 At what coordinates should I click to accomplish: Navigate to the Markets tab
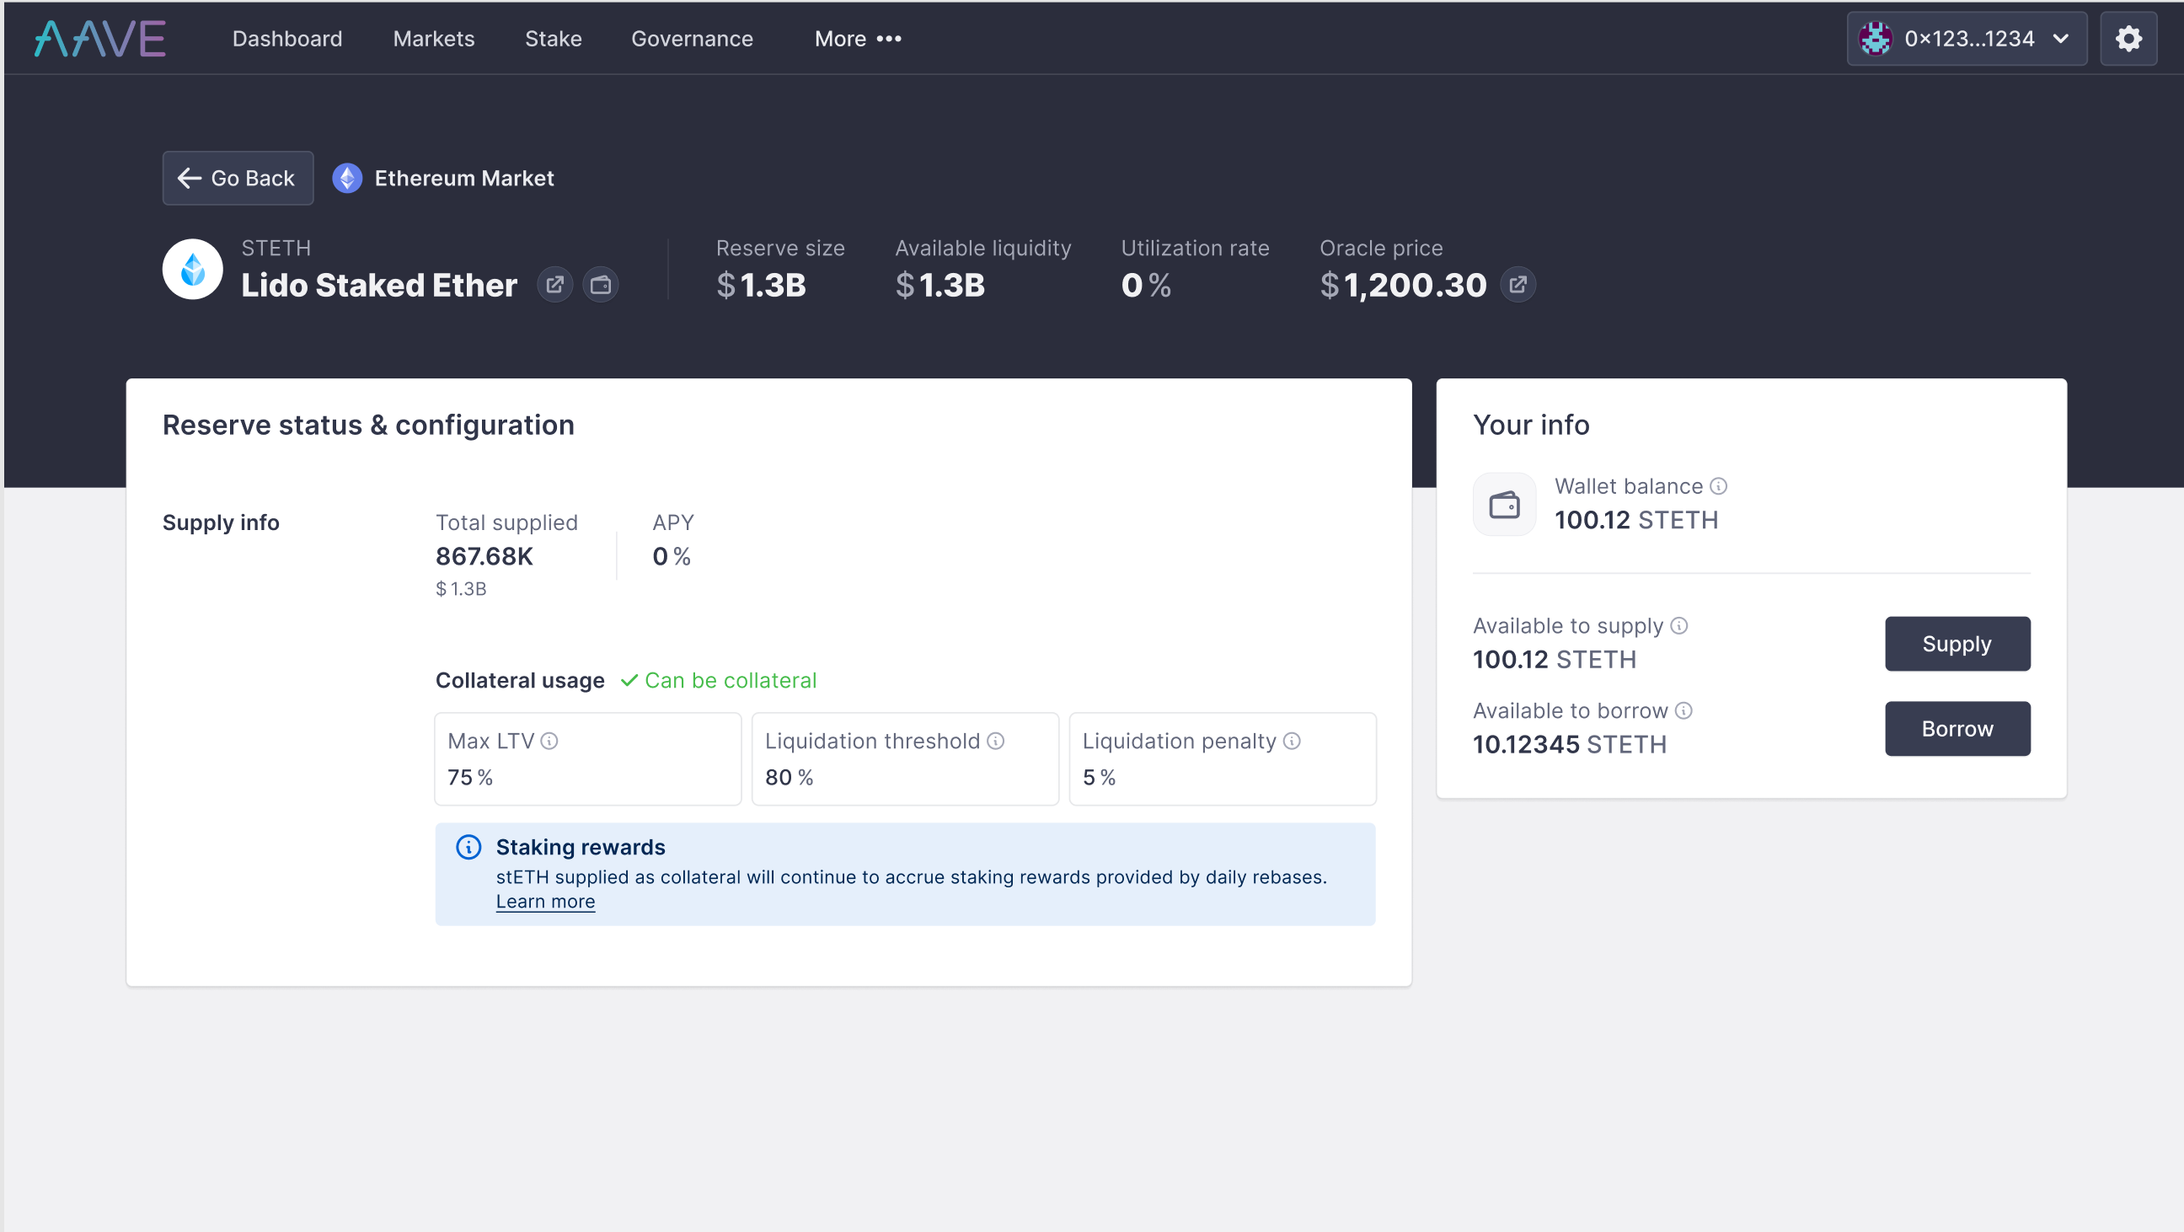pyautogui.click(x=432, y=38)
